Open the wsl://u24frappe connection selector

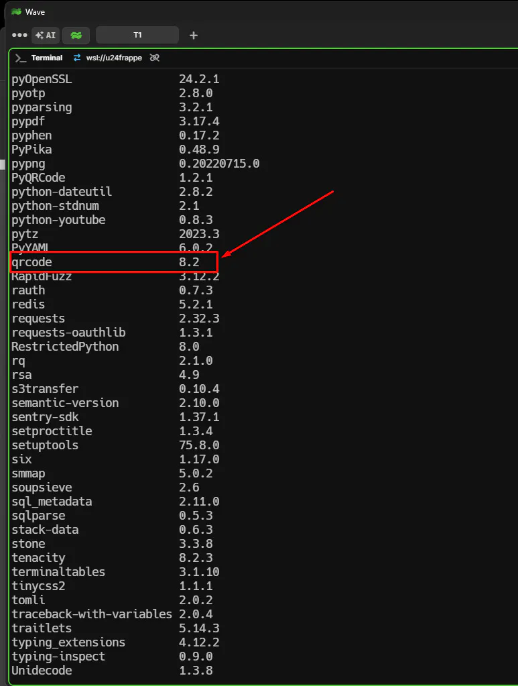[114, 58]
